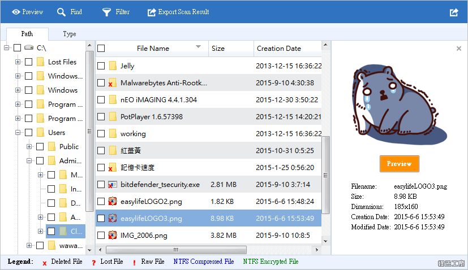Viewport: 468px width, 270px height.
Task: Collapse the Admi... tree node
Action: pos(29,160)
